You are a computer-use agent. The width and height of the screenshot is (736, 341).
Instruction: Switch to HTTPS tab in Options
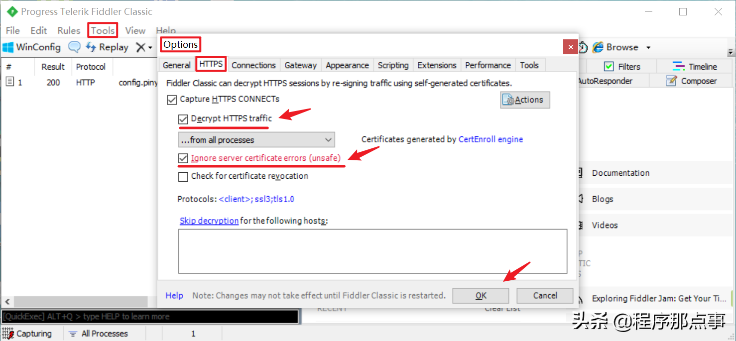(x=211, y=64)
